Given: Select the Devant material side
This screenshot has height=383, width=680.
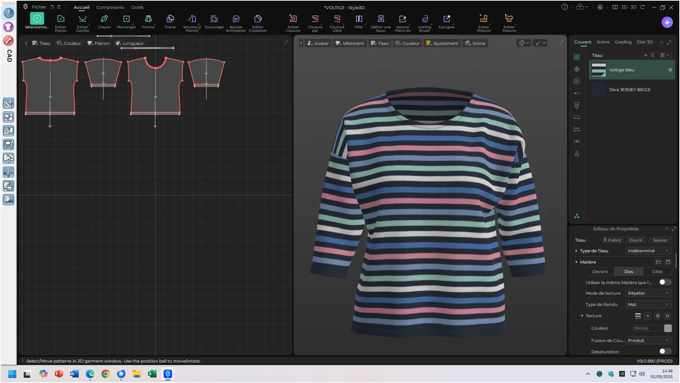Looking at the screenshot, I should coord(600,271).
